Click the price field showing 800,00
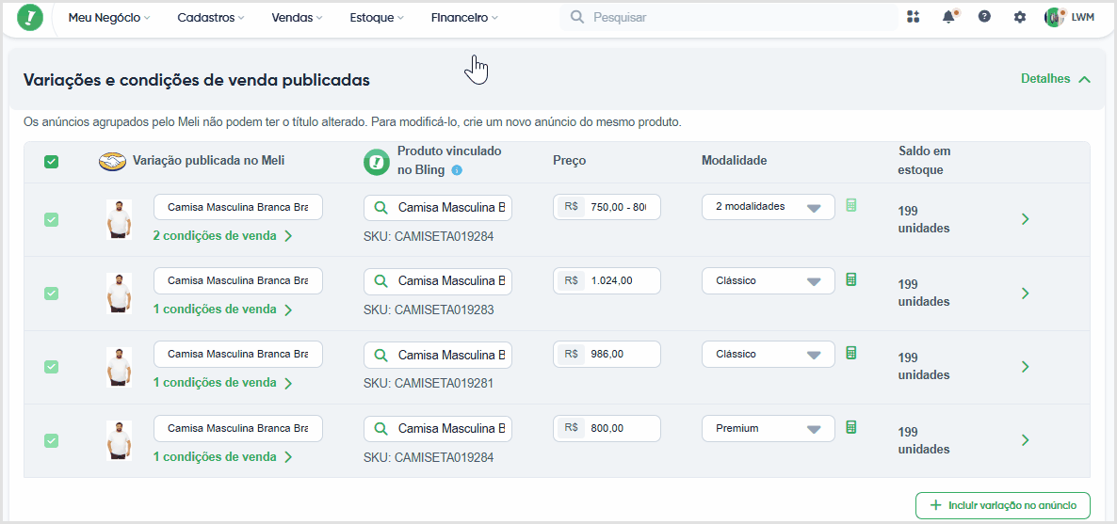 (x=607, y=429)
